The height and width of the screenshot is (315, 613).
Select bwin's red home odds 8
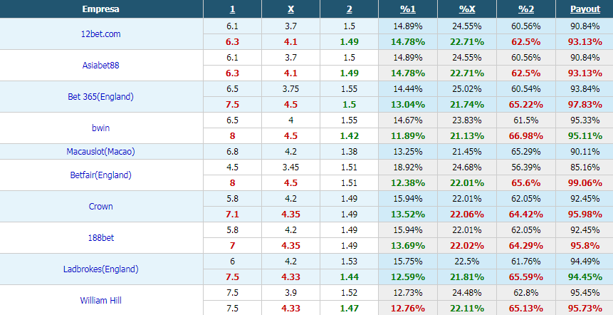tap(232, 136)
